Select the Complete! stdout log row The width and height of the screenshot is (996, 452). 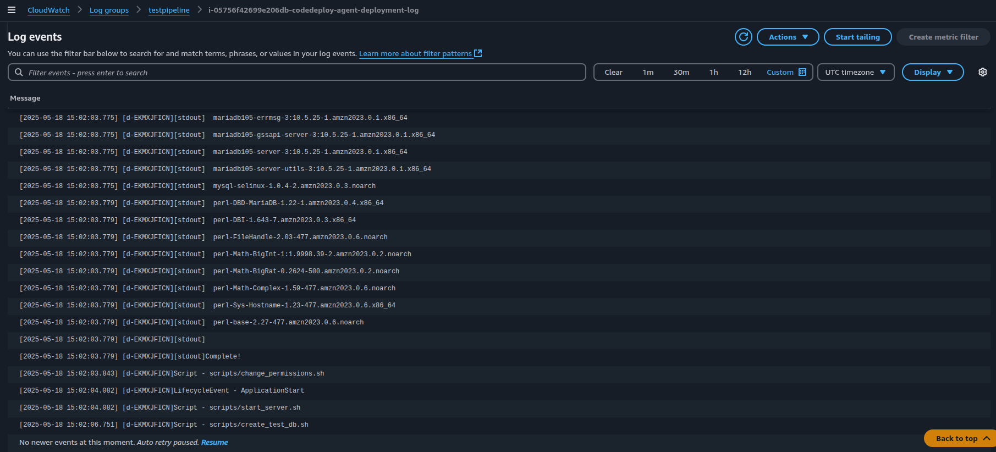499,356
